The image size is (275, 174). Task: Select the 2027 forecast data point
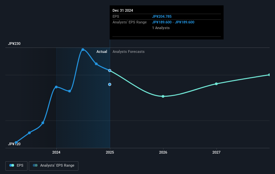click(x=216, y=84)
